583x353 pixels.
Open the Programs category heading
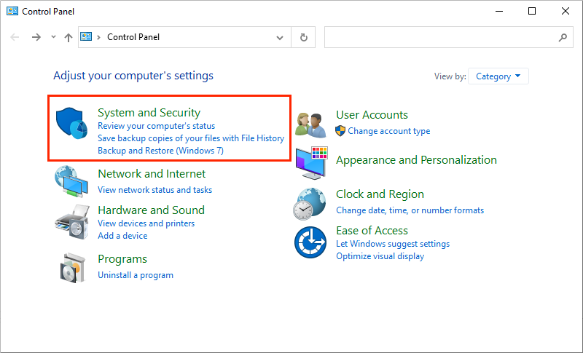pyautogui.click(x=122, y=259)
